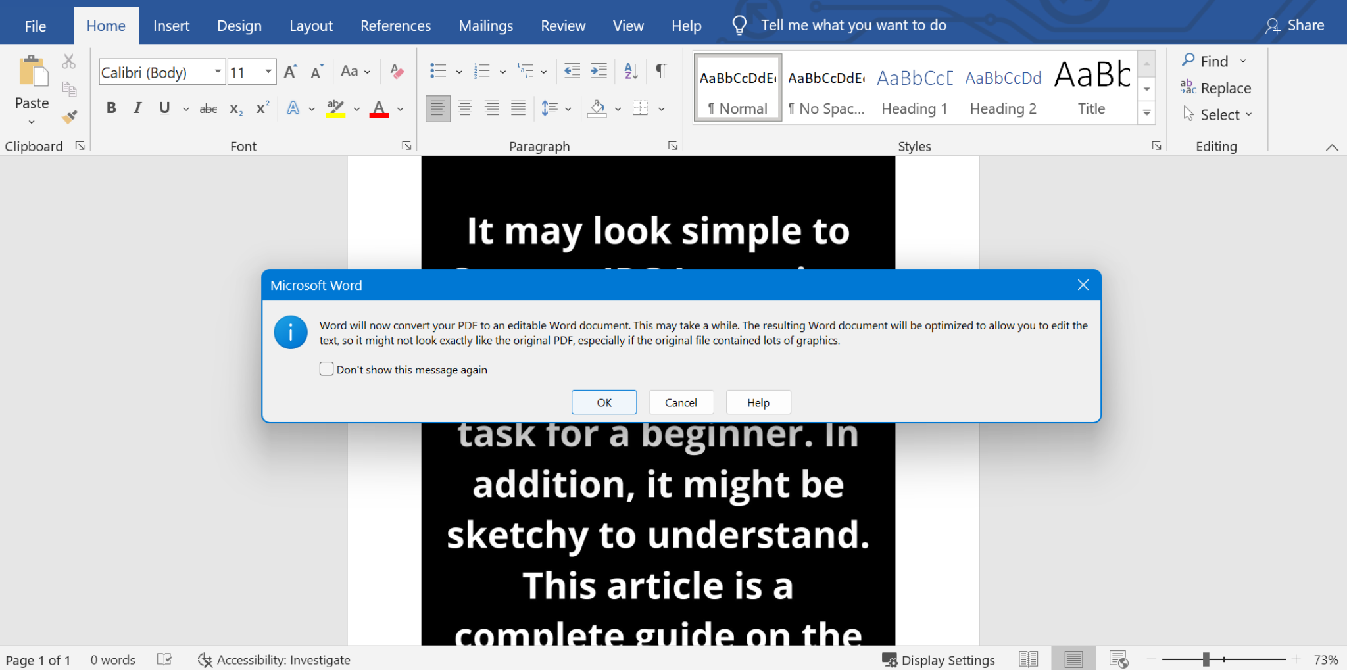The height and width of the screenshot is (670, 1347).
Task: Click the numbered list icon
Action: 482,71
